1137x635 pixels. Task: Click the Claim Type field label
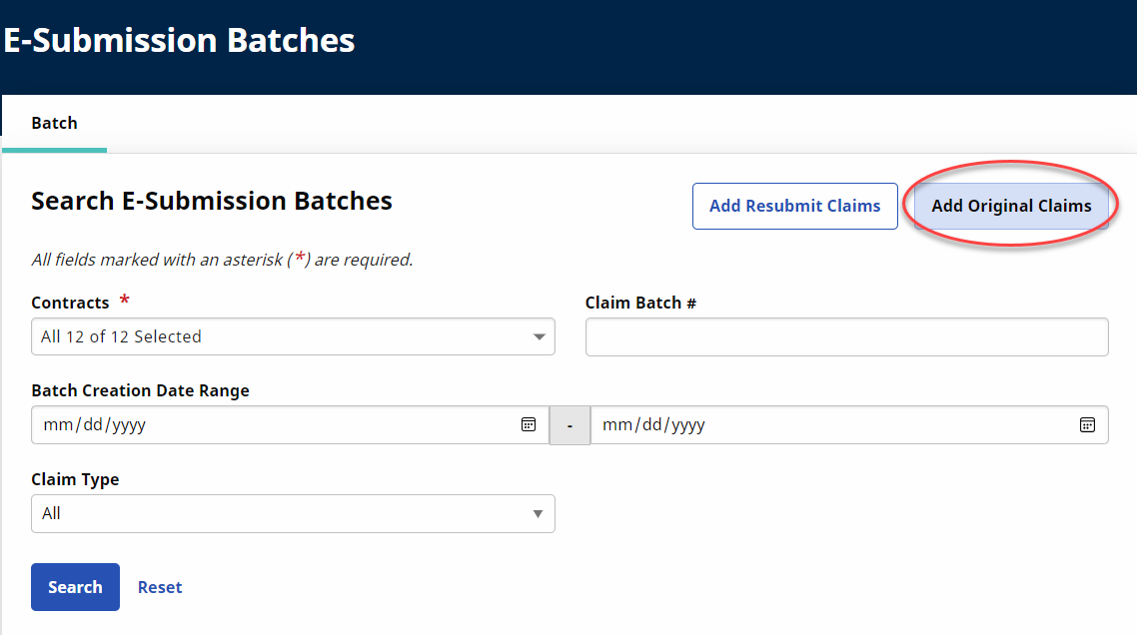point(75,479)
